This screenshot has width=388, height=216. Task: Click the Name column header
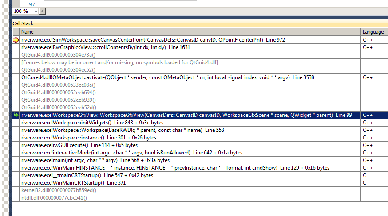[x=190, y=32]
